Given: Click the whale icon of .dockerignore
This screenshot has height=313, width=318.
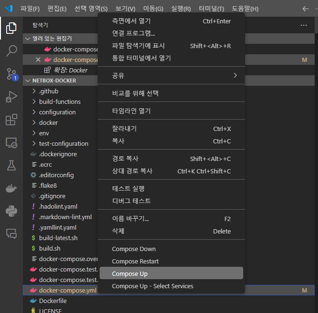Looking at the screenshot, I should click(x=33, y=154).
